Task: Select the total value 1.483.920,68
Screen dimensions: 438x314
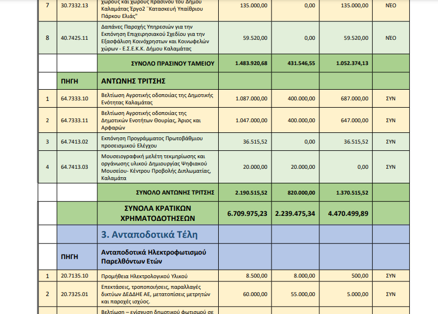Action: click(251, 63)
